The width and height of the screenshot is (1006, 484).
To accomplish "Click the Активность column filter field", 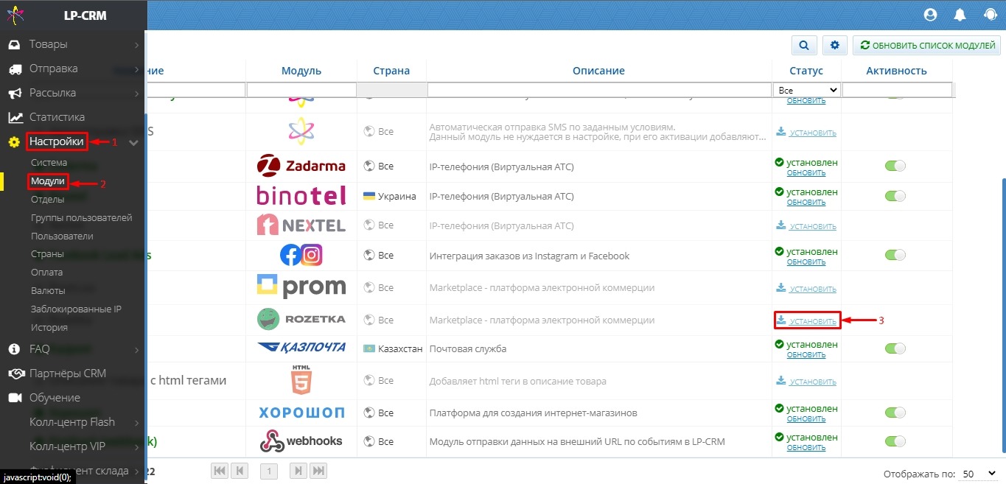I will pos(897,90).
